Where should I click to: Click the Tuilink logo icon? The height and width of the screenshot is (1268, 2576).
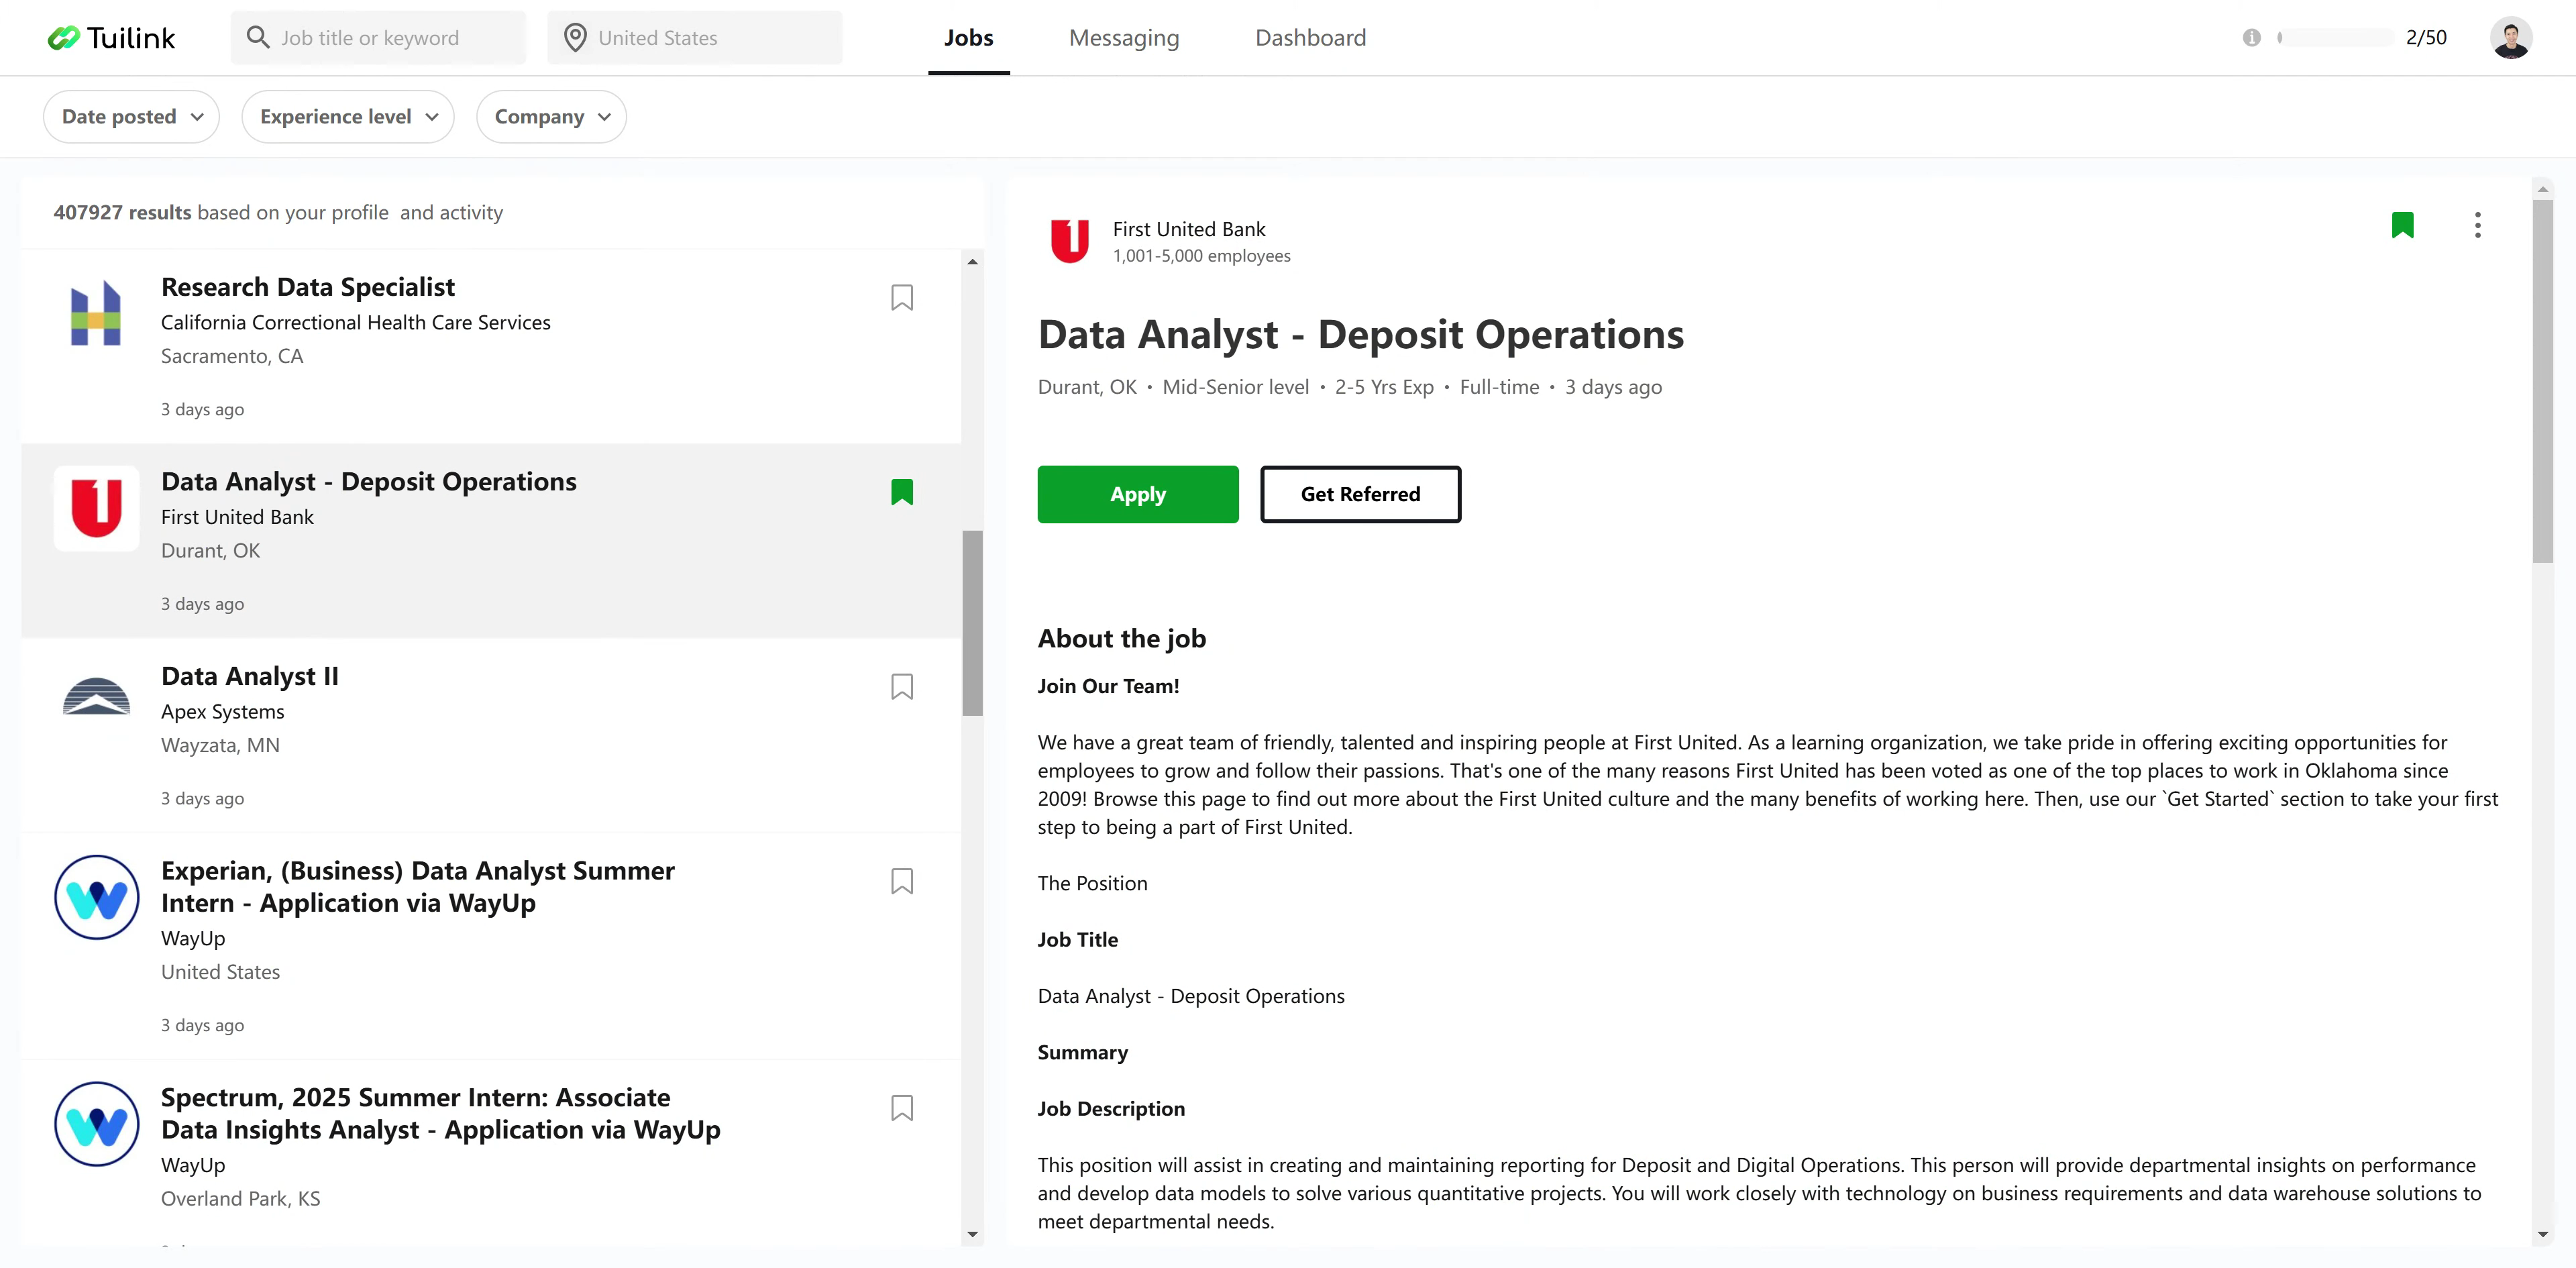(63, 38)
